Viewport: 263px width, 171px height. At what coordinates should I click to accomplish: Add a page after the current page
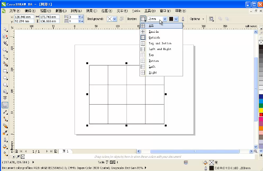(56, 151)
